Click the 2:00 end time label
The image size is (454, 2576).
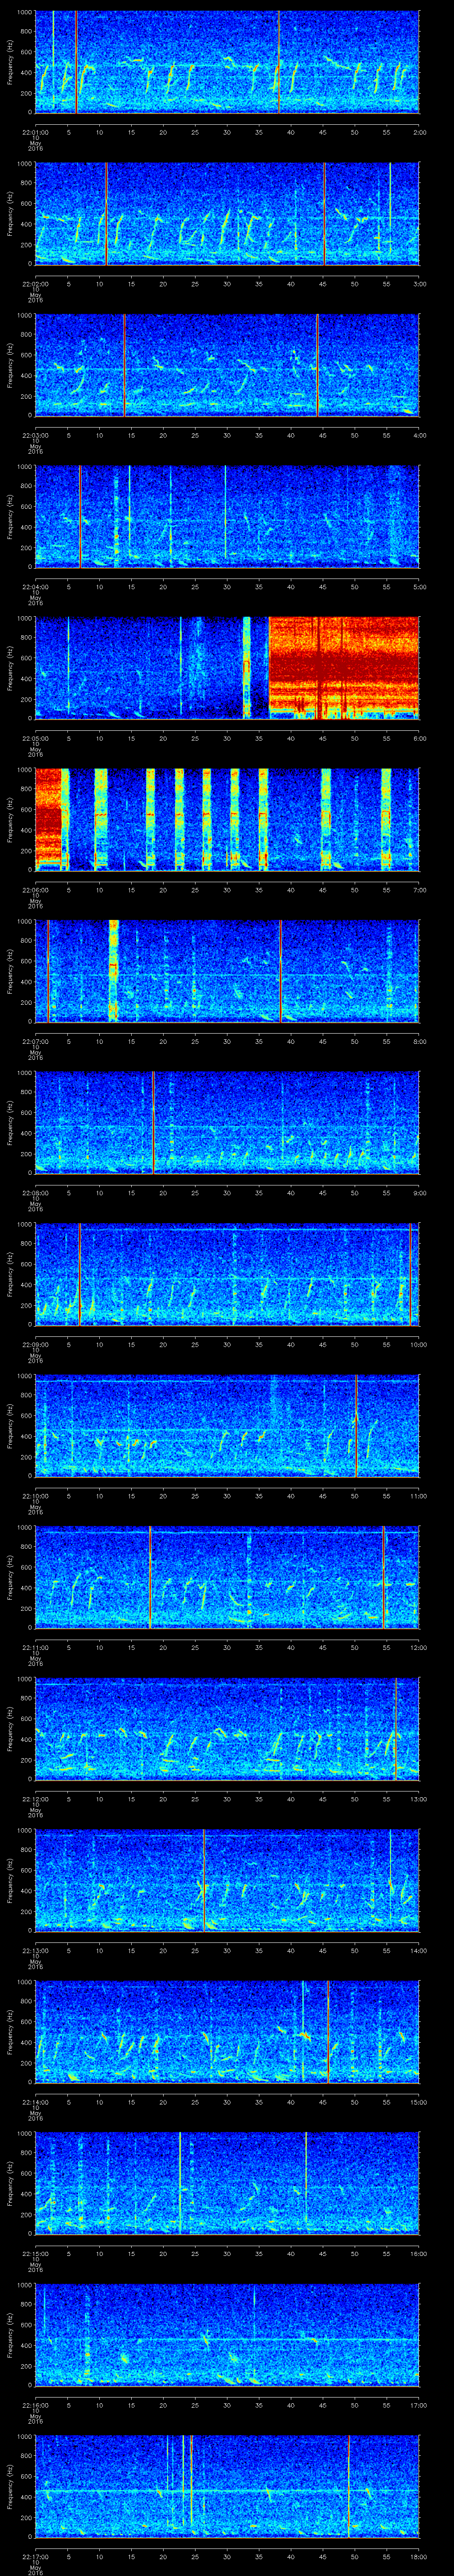pyautogui.click(x=419, y=131)
